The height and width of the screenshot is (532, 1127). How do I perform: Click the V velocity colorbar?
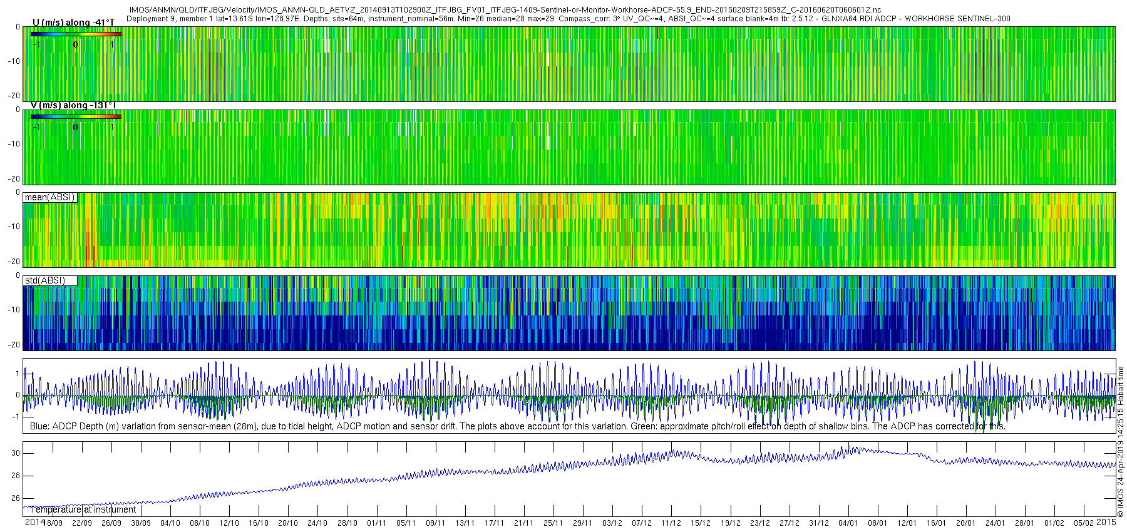tap(76, 116)
